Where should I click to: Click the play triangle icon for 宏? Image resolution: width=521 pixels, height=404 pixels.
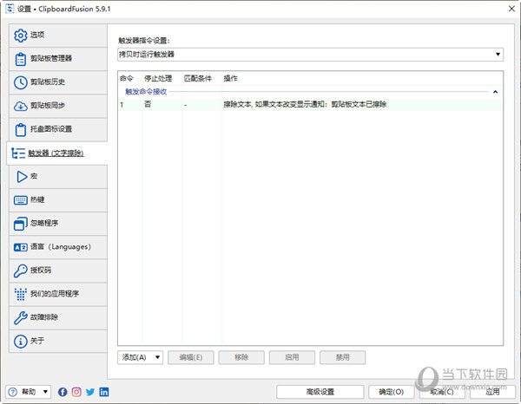tap(22, 177)
